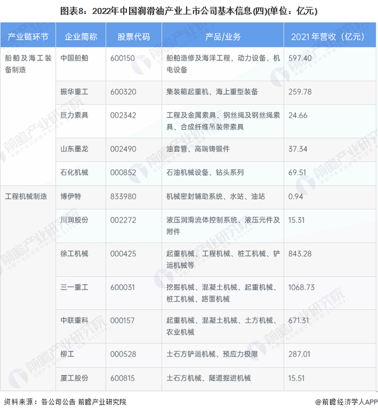Click stock code 002272
The height and width of the screenshot is (413, 378).
(x=123, y=220)
